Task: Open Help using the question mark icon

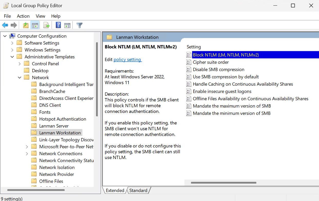Action: click(x=58, y=25)
